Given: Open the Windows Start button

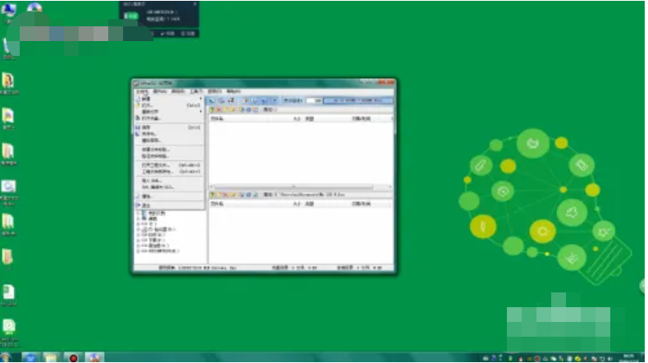Looking at the screenshot, I should click(32, 357).
